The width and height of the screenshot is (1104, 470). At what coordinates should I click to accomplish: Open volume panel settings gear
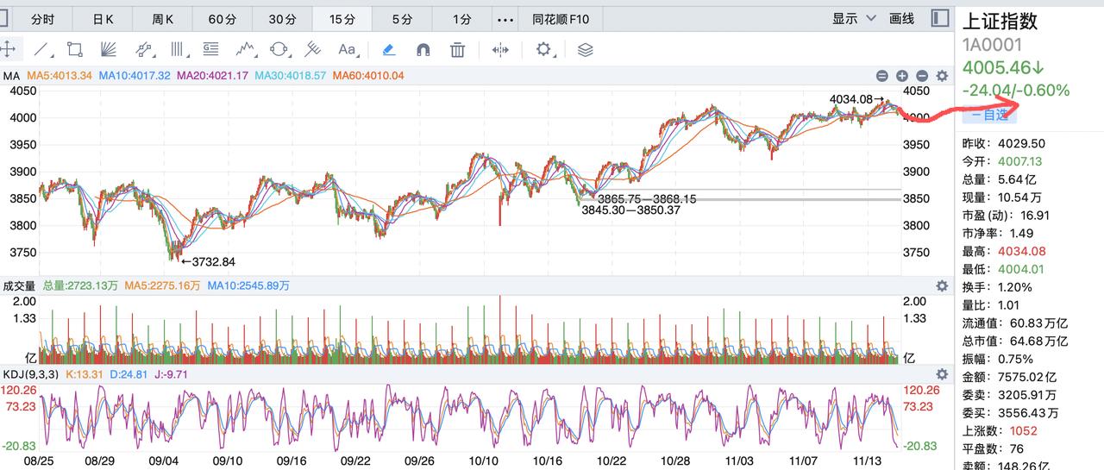[942, 285]
